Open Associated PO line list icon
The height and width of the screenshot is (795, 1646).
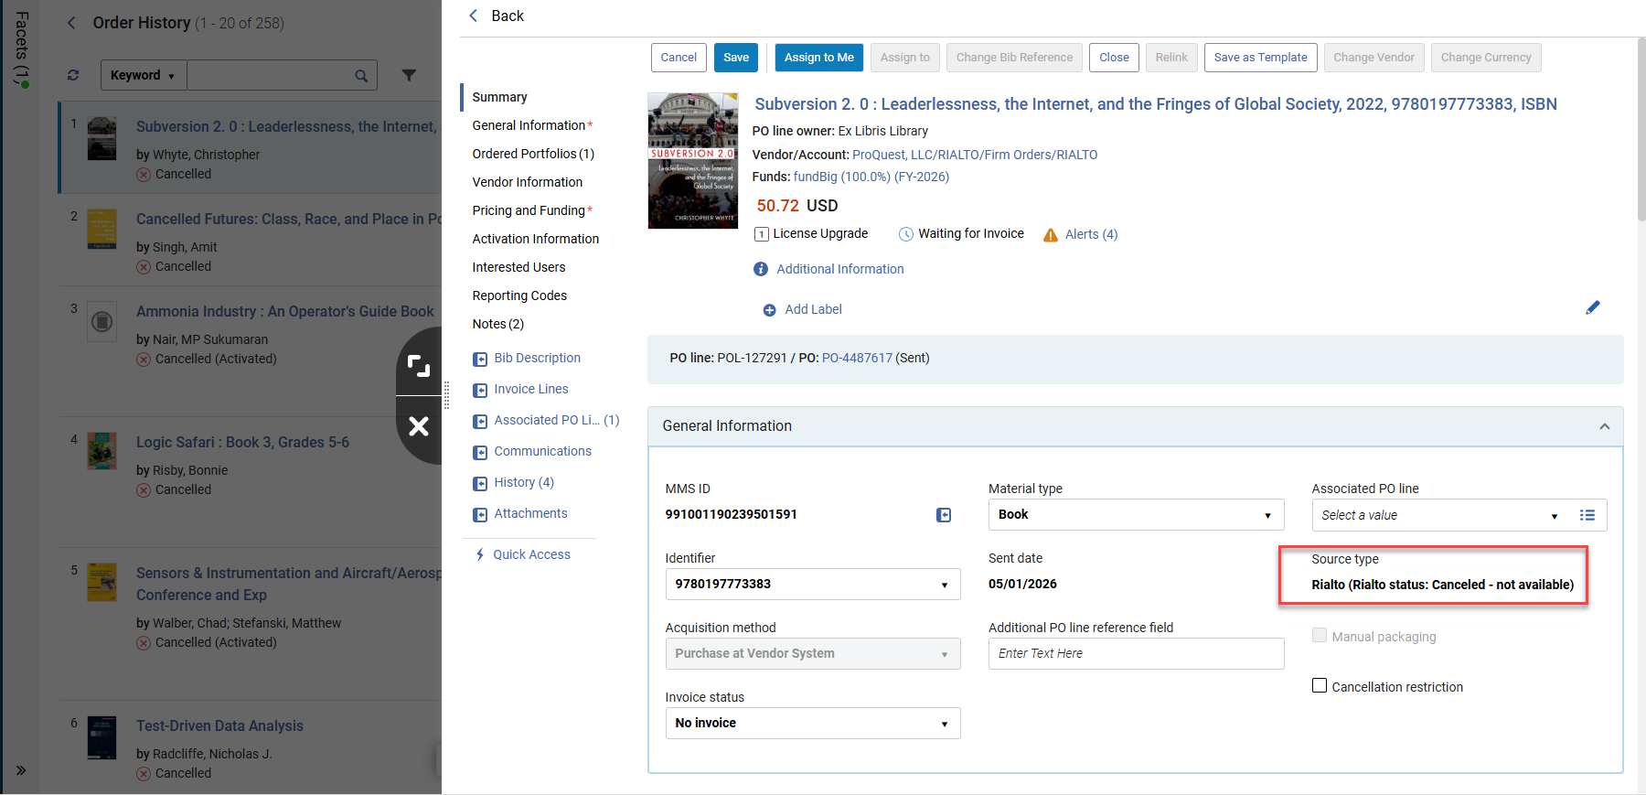point(1587,515)
